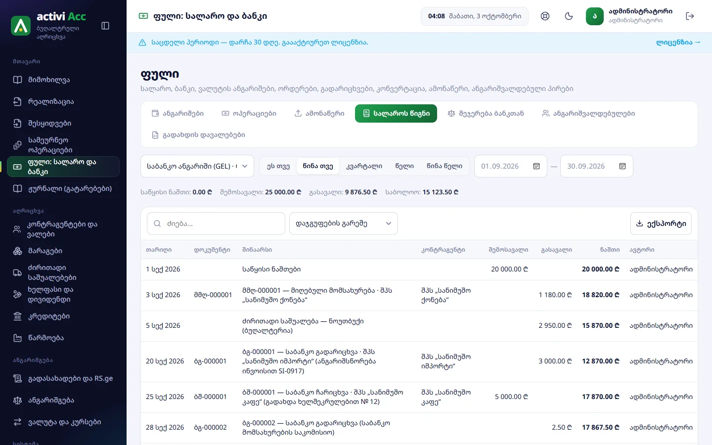This screenshot has height=445, width=712.
Task: Follow the ლიცენზია link in the banner
Action: (678, 43)
